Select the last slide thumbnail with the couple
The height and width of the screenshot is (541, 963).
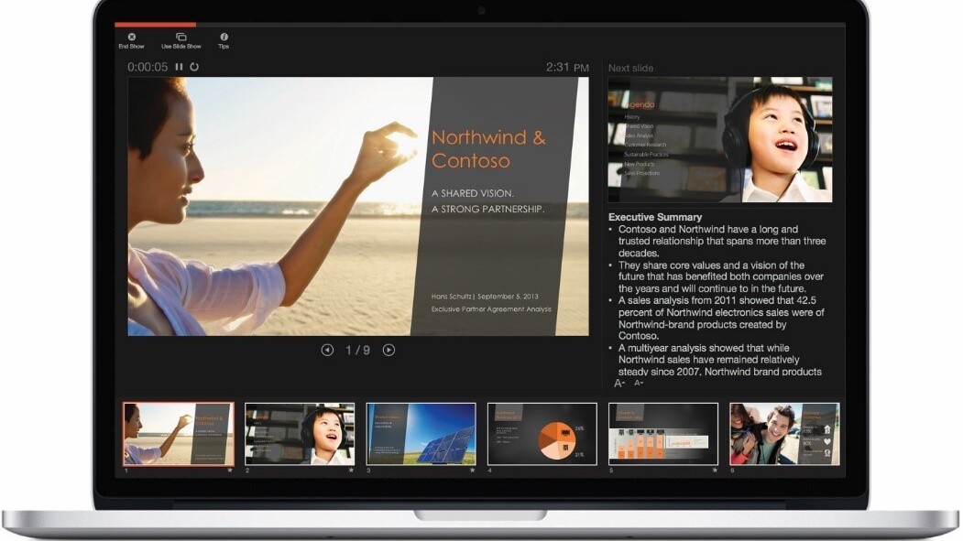point(786,433)
